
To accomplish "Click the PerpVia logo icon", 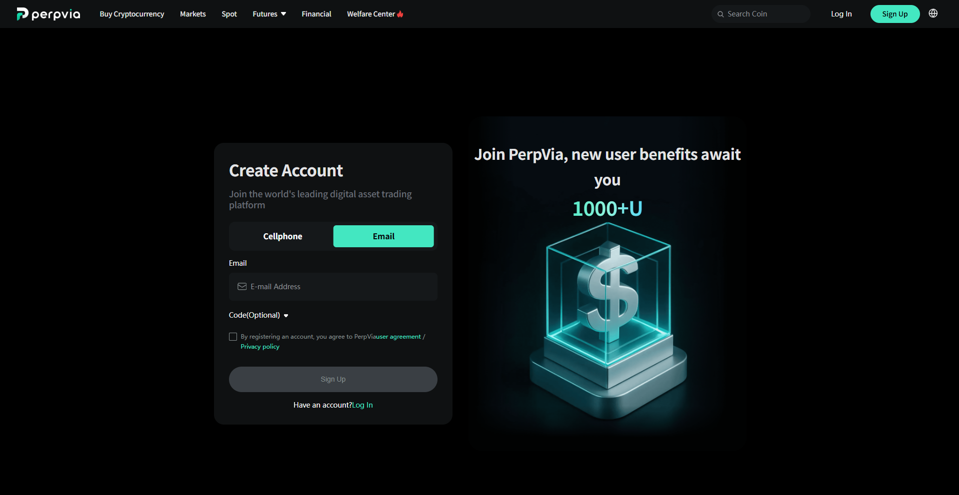I will (22, 14).
